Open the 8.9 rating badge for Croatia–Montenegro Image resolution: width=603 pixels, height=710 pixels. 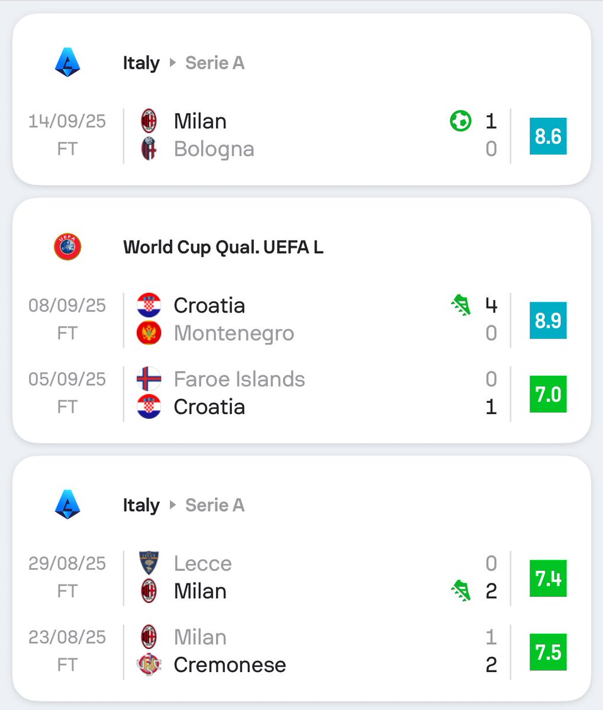click(x=548, y=320)
